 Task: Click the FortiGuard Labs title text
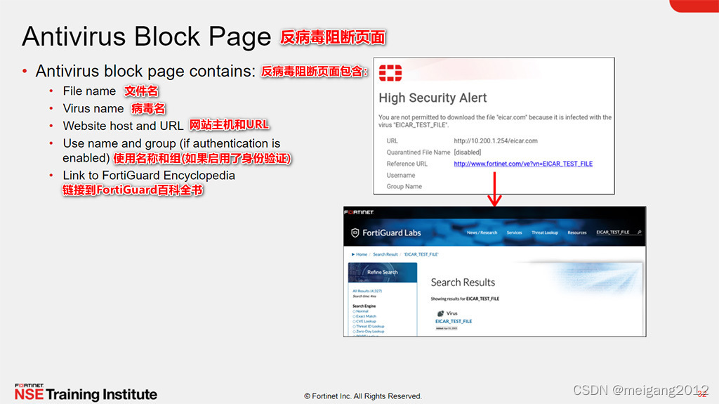pos(392,233)
